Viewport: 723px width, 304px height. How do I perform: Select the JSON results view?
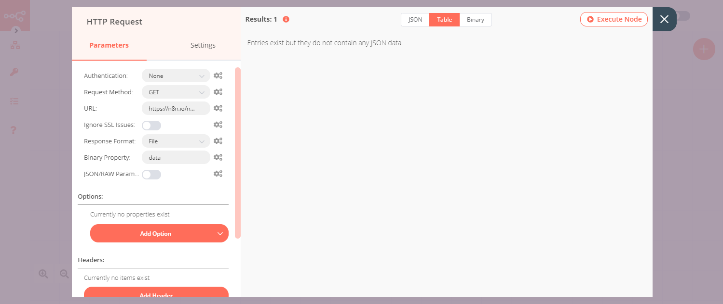tap(415, 19)
